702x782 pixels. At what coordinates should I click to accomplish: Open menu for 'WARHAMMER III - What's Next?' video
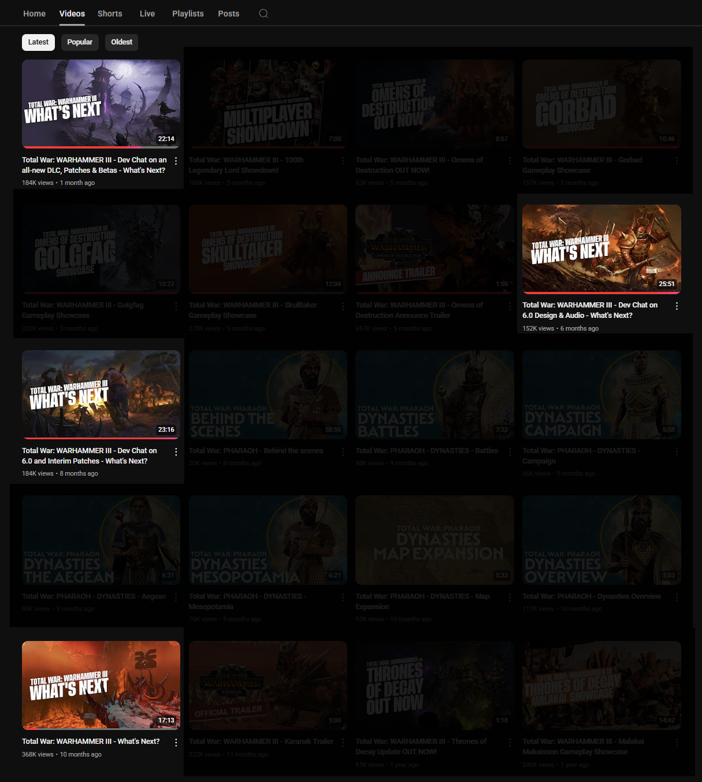click(x=176, y=742)
